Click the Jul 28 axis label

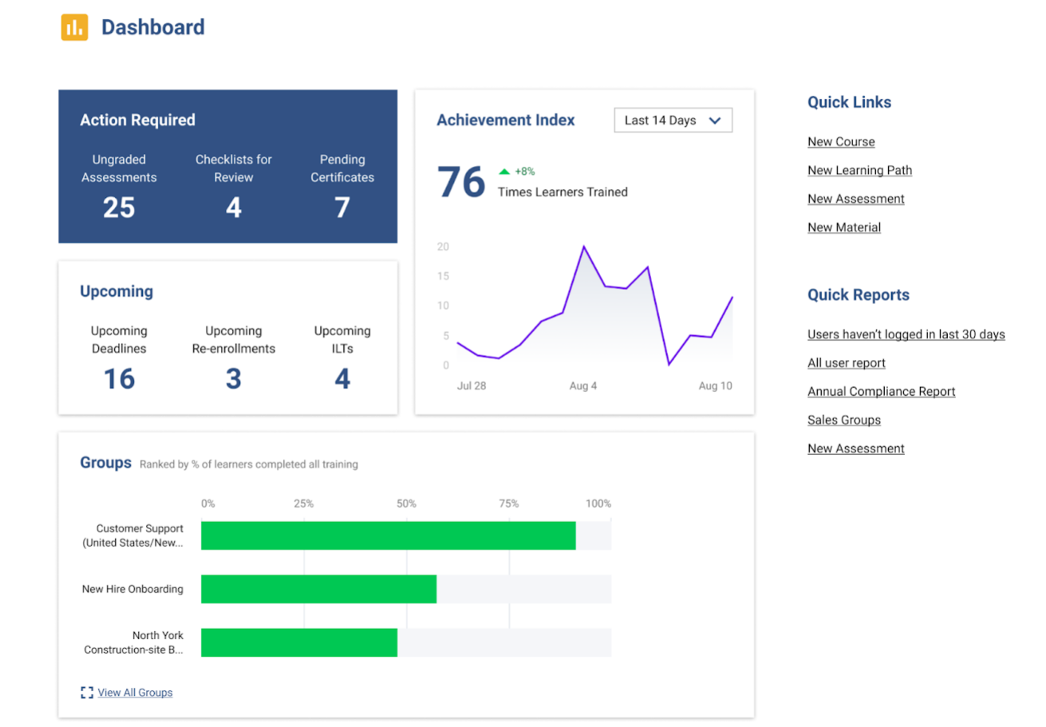pyautogui.click(x=471, y=386)
